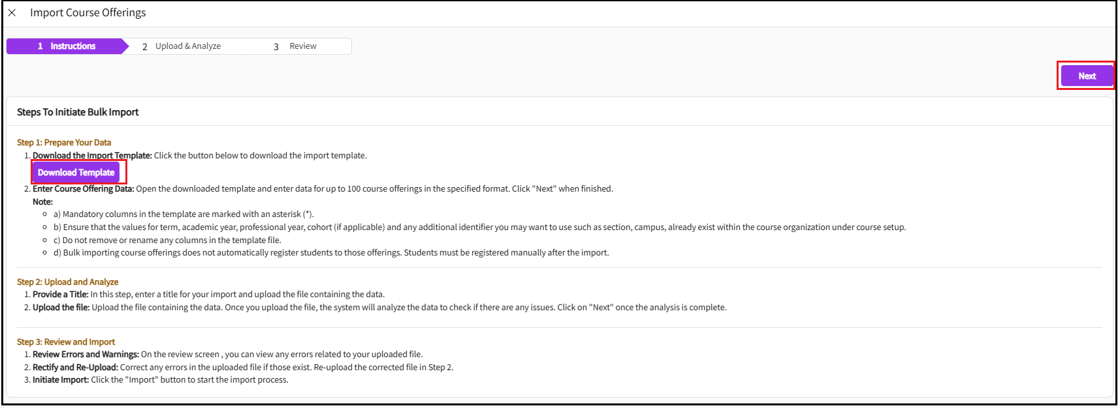Click the Rectify and Re-Upload instruction

tap(74, 367)
